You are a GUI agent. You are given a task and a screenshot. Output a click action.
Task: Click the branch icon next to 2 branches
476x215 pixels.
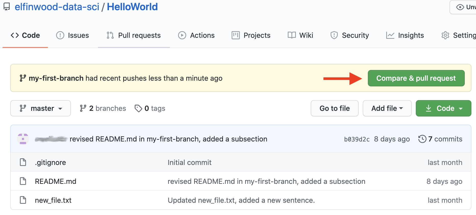(x=83, y=108)
